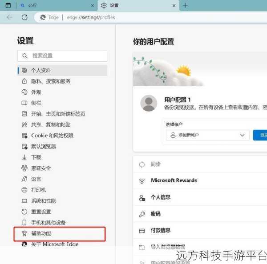Open the 同步 row
Screen dimensions: 267x264
tap(200, 164)
